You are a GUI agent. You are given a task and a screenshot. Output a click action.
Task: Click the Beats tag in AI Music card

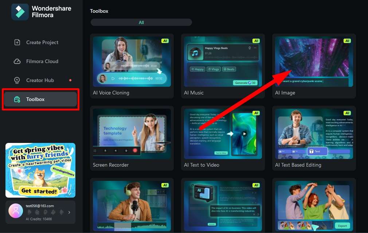[x=229, y=69]
